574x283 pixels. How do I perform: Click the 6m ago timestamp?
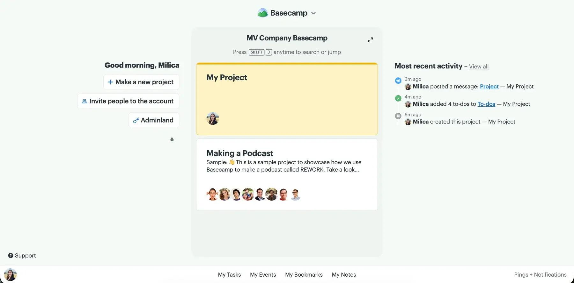[413, 115]
